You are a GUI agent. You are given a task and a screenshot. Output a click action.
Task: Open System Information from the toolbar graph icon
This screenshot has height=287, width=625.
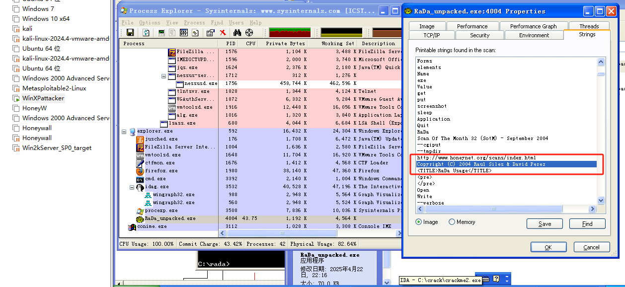point(161,32)
